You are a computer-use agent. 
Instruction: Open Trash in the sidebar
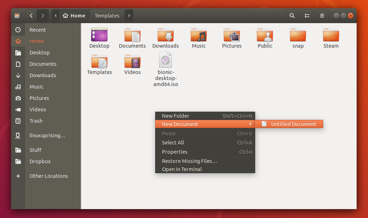[x=36, y=121]
